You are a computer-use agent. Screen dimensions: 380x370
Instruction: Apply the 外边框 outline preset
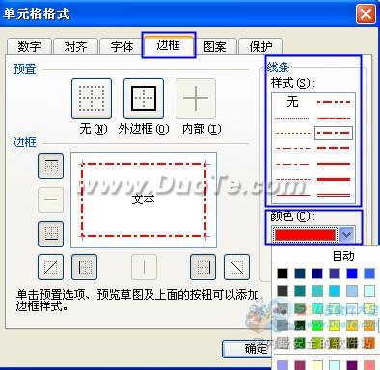(x=144, y=98)
